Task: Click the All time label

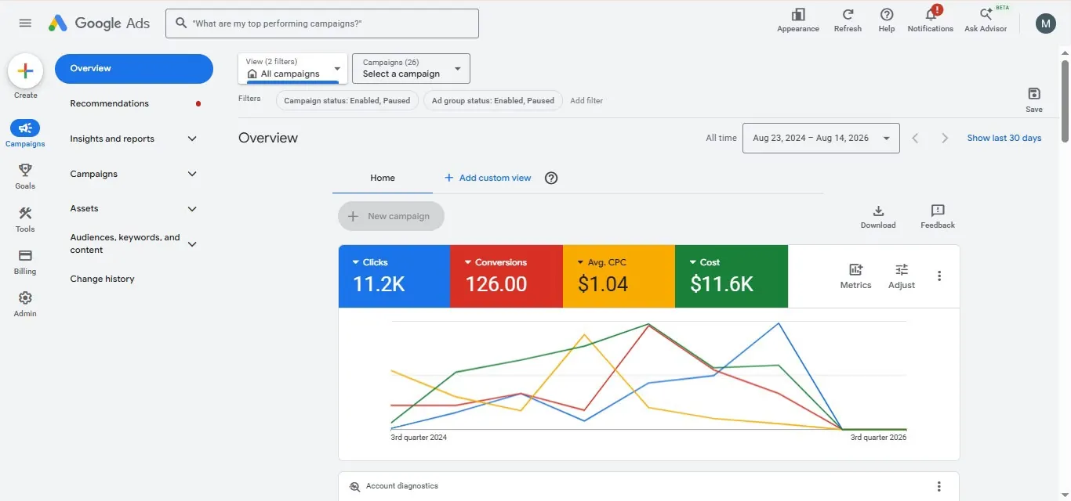Action: [x=721, y=138]
